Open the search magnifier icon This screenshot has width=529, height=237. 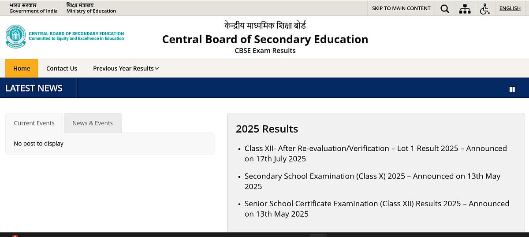(x=445, y=8)
